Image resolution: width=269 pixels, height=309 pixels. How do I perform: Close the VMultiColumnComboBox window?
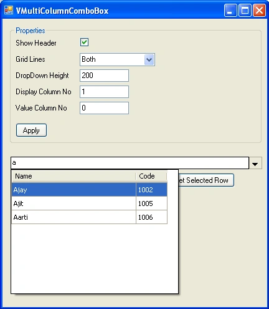pyautogui.click(x=259, y=10)
